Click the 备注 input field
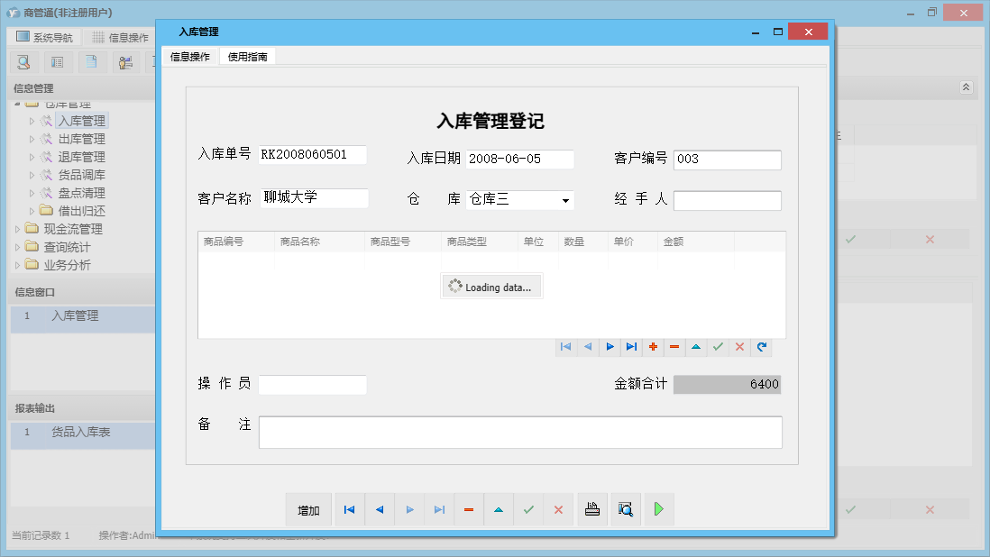 (519, 432)
